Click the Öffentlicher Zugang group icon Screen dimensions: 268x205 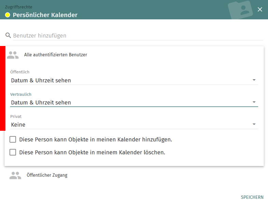[x=15, y=175]
